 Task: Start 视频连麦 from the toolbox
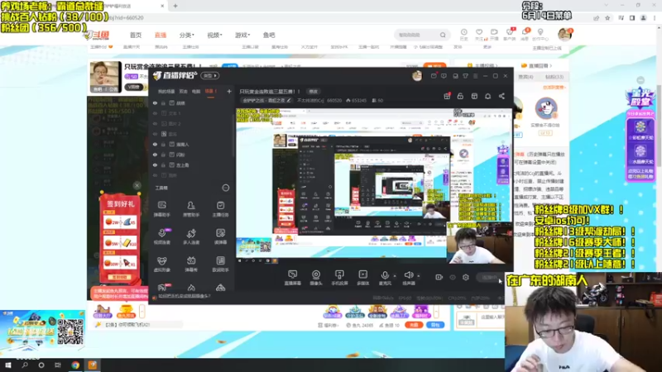click(x=161, y=236)
